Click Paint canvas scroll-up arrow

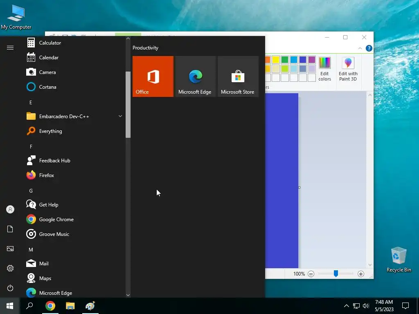point(370,95)
